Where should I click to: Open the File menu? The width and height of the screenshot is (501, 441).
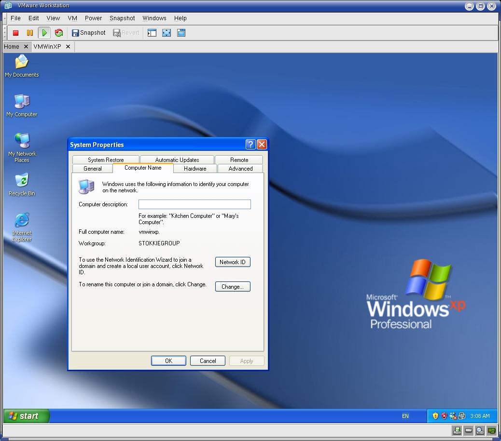15,18
